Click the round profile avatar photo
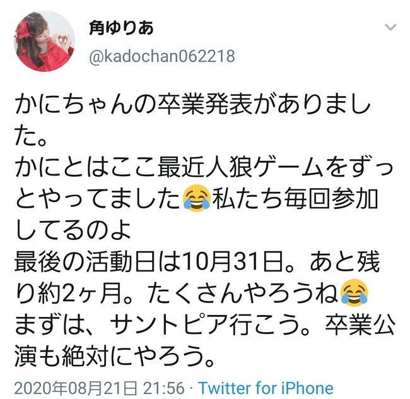 pyautogui.click(x=44, y=41)
